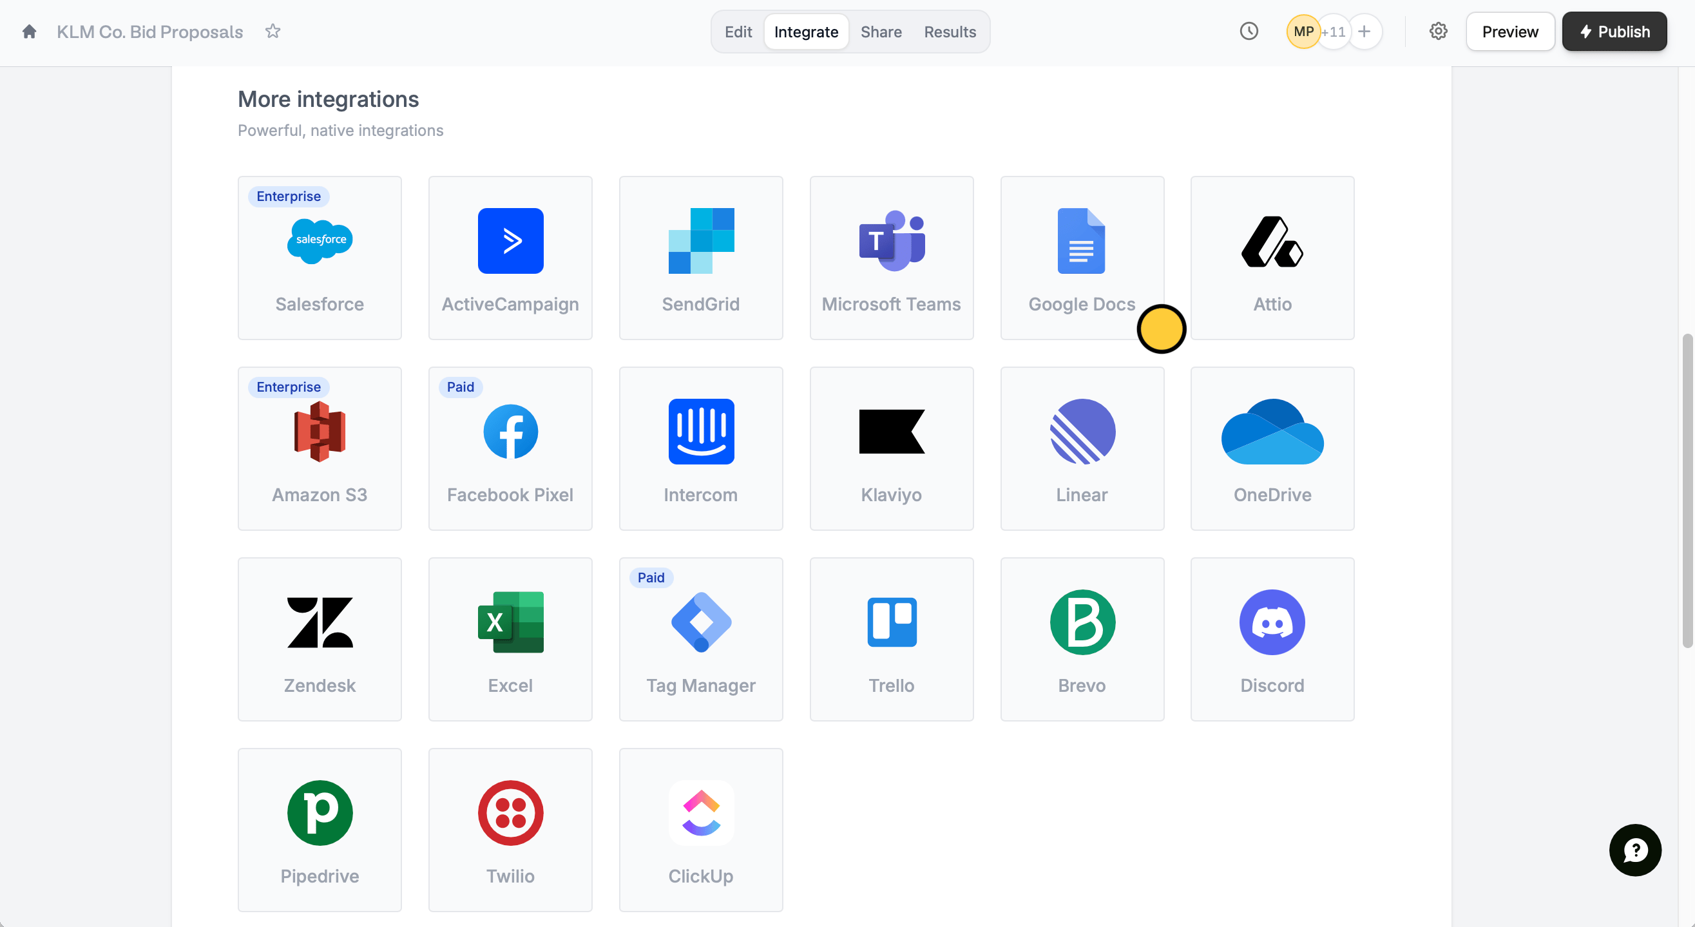Select the Brevo integration icon
1695x927 pixels.
click(1082, 622)
